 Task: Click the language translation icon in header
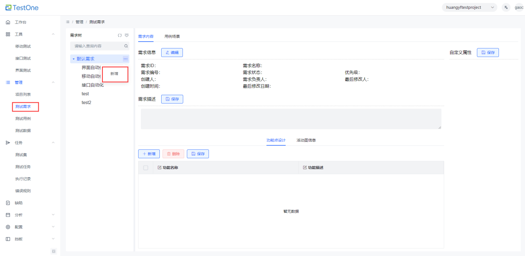[506, 7]
